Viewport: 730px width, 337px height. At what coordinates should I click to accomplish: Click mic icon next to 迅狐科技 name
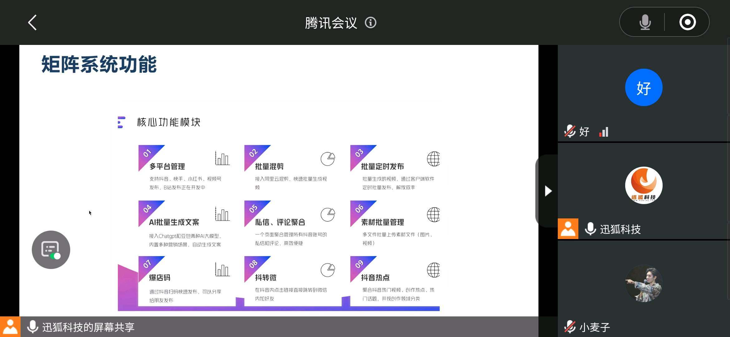[x=590, y=229]
